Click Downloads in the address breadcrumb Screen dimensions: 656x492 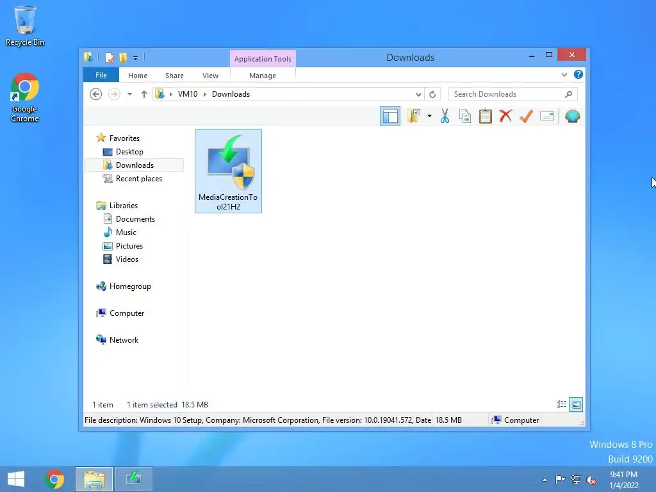coord(231,94)
